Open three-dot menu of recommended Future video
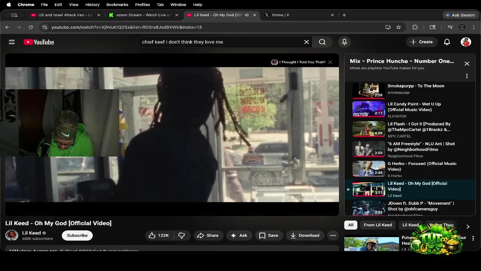Image resolution: width=481 pixels, height=271 pixels. (x=473, y=238)
